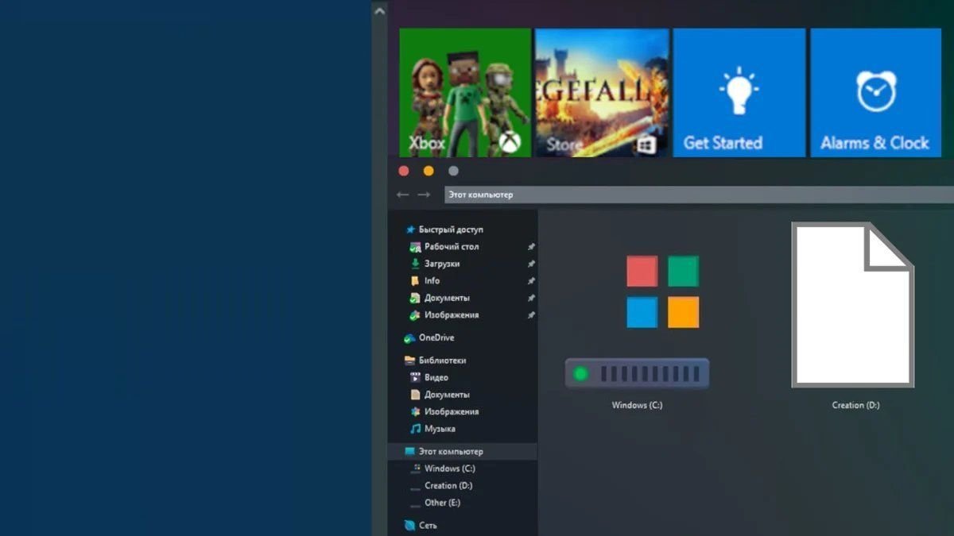This screenshot has width=954, height=536.
Task: Click the Этот компьютер monitor icon
Action: point(409,452)
